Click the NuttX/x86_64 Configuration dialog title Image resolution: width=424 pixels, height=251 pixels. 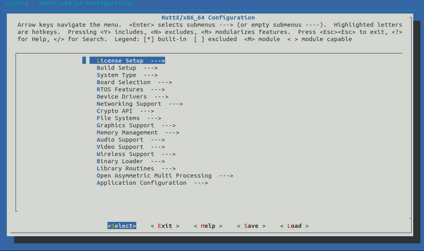pos(208,18)
